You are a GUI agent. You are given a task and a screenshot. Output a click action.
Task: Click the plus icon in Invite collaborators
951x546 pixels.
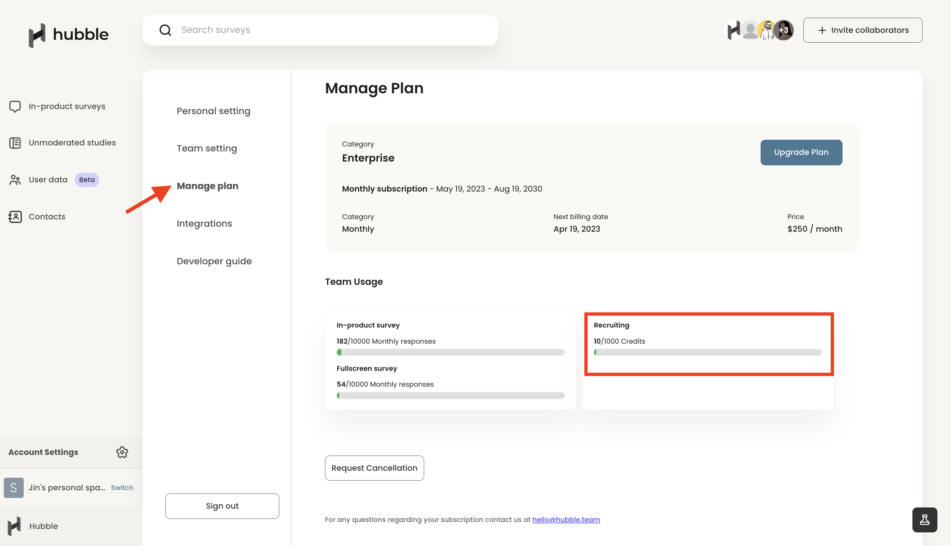[x=822, y=30]
